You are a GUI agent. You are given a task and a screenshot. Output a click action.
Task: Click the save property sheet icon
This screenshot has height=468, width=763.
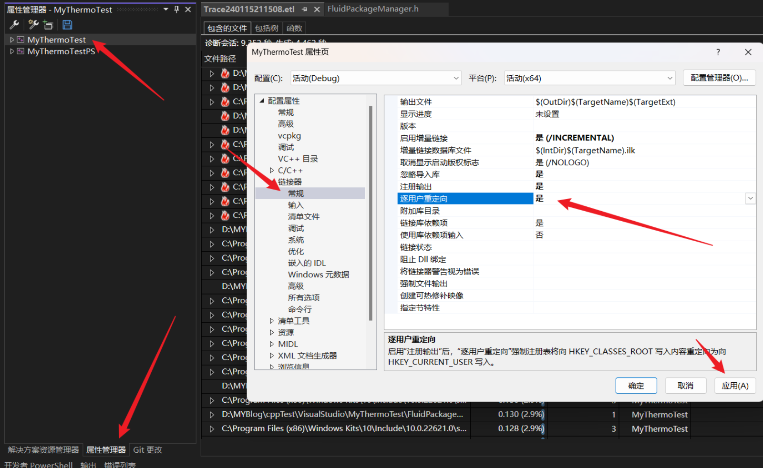tap(67, 25)
